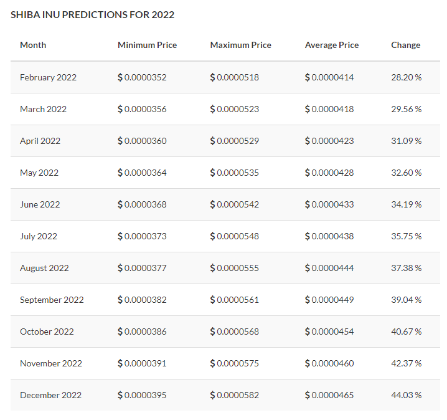The image size is (447, 420).
Task: Click minimum price $ 0.0000356
Action: [142, 109]
